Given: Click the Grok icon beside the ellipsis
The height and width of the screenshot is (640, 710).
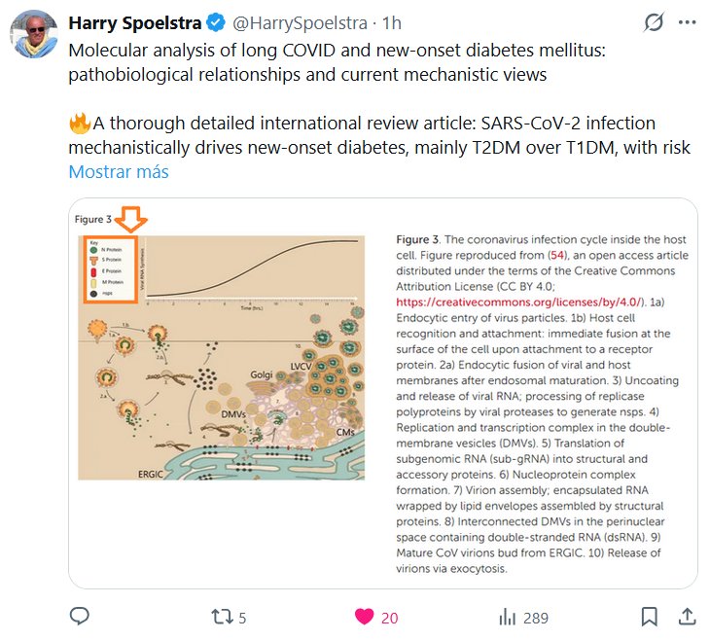Looking at the screenshot, I should (x=656, y=22).
